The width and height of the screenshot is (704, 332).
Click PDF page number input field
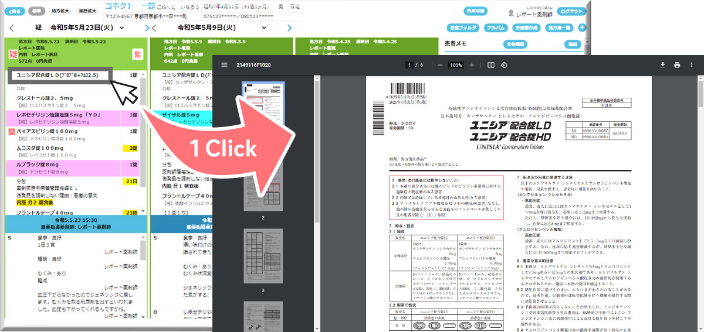point(411,65)
